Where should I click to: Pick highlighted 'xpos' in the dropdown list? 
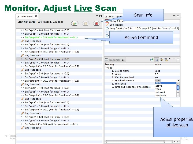(x=166, y=83)
